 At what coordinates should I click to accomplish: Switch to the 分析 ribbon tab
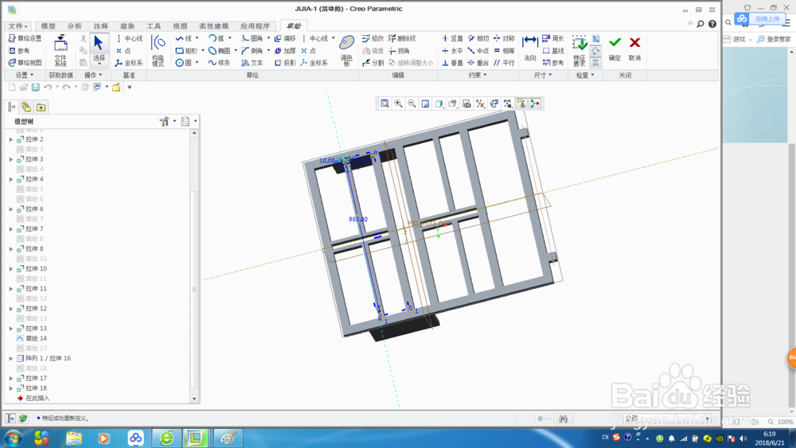[x=74, y=26]
